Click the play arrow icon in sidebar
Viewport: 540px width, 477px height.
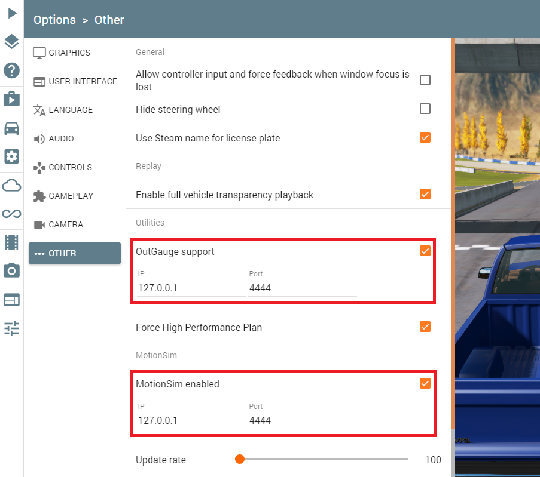(12, 13)
